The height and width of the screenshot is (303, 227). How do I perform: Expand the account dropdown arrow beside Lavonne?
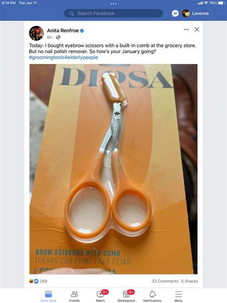218,13
